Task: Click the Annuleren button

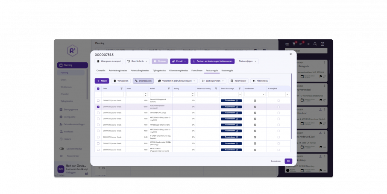Action: [x=276, y=161]
